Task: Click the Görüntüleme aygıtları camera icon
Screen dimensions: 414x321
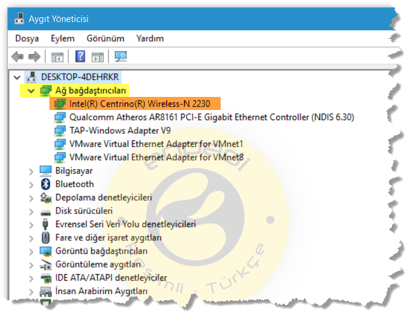Action: [x=46, y=265]
